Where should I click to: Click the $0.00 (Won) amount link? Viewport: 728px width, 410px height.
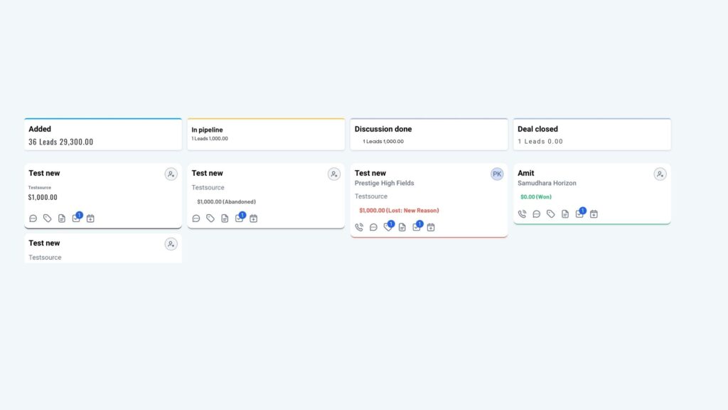(x=535, y=196)
